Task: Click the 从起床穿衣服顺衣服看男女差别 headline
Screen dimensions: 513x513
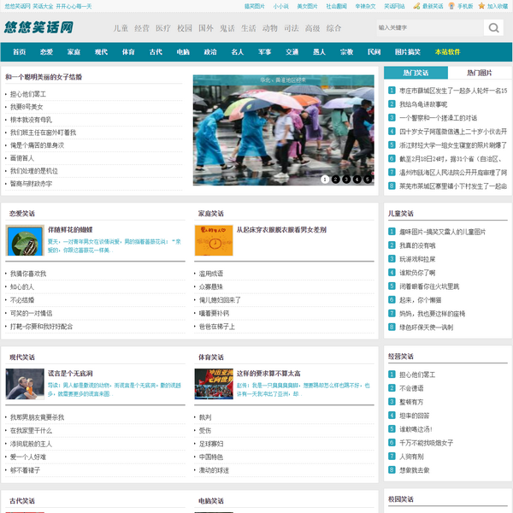Action: tap(281, 230)
